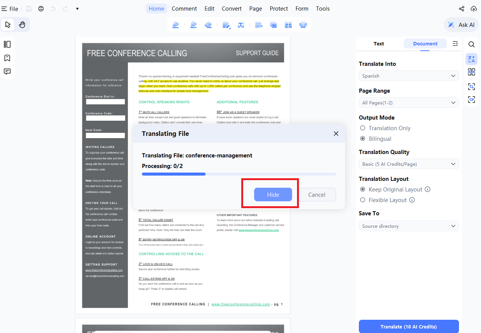Choose Keep Original Layout option

(391, 190)
